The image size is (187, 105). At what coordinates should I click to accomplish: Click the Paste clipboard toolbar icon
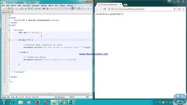(x=32, y=8)
